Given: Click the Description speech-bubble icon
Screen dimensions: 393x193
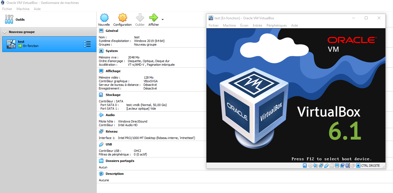Looking at the screenshot, I should point(101,174).
